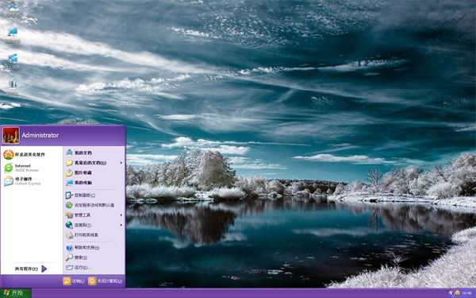Choose 设定程序访问和默认值 menu entry

[x=94, y=205]
